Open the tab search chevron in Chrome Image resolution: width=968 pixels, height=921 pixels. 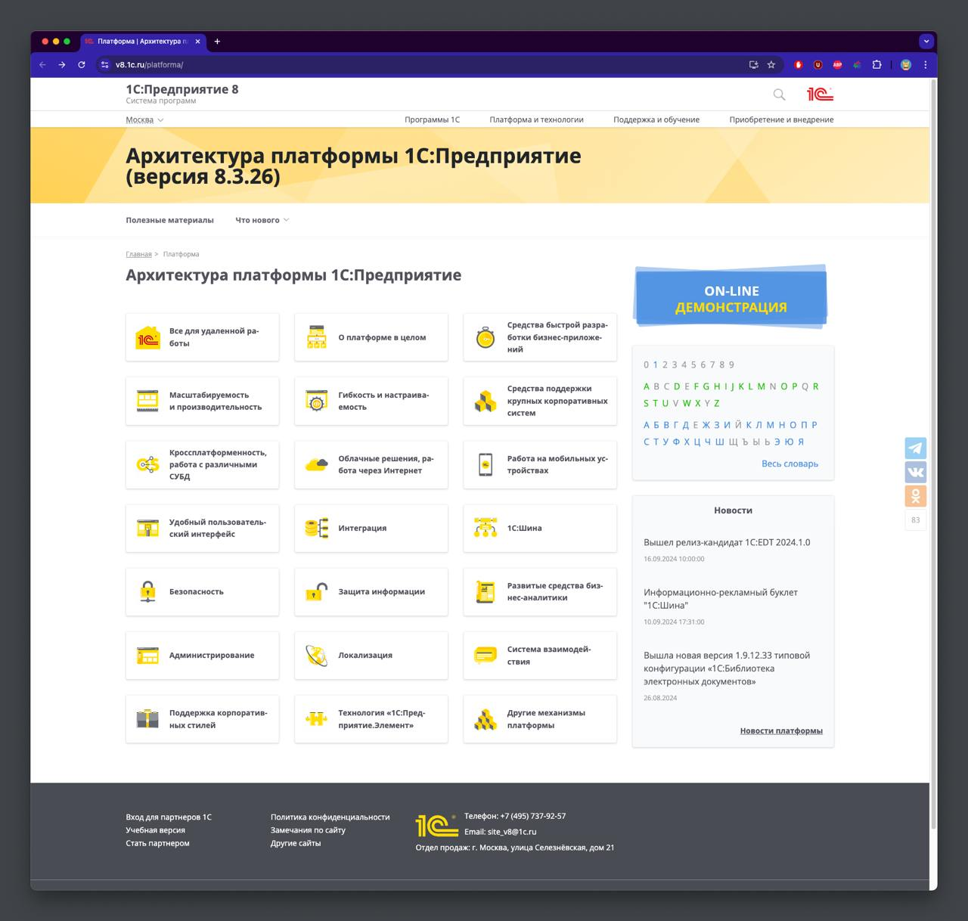coord(926,42)
